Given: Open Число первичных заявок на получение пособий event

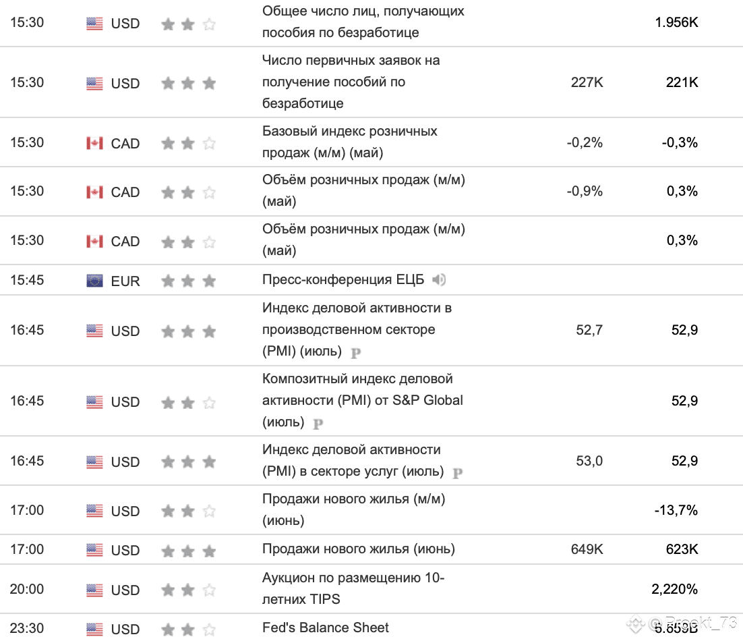Looking at the screenshot, I should pyautogui.click(x=351, y=82).
